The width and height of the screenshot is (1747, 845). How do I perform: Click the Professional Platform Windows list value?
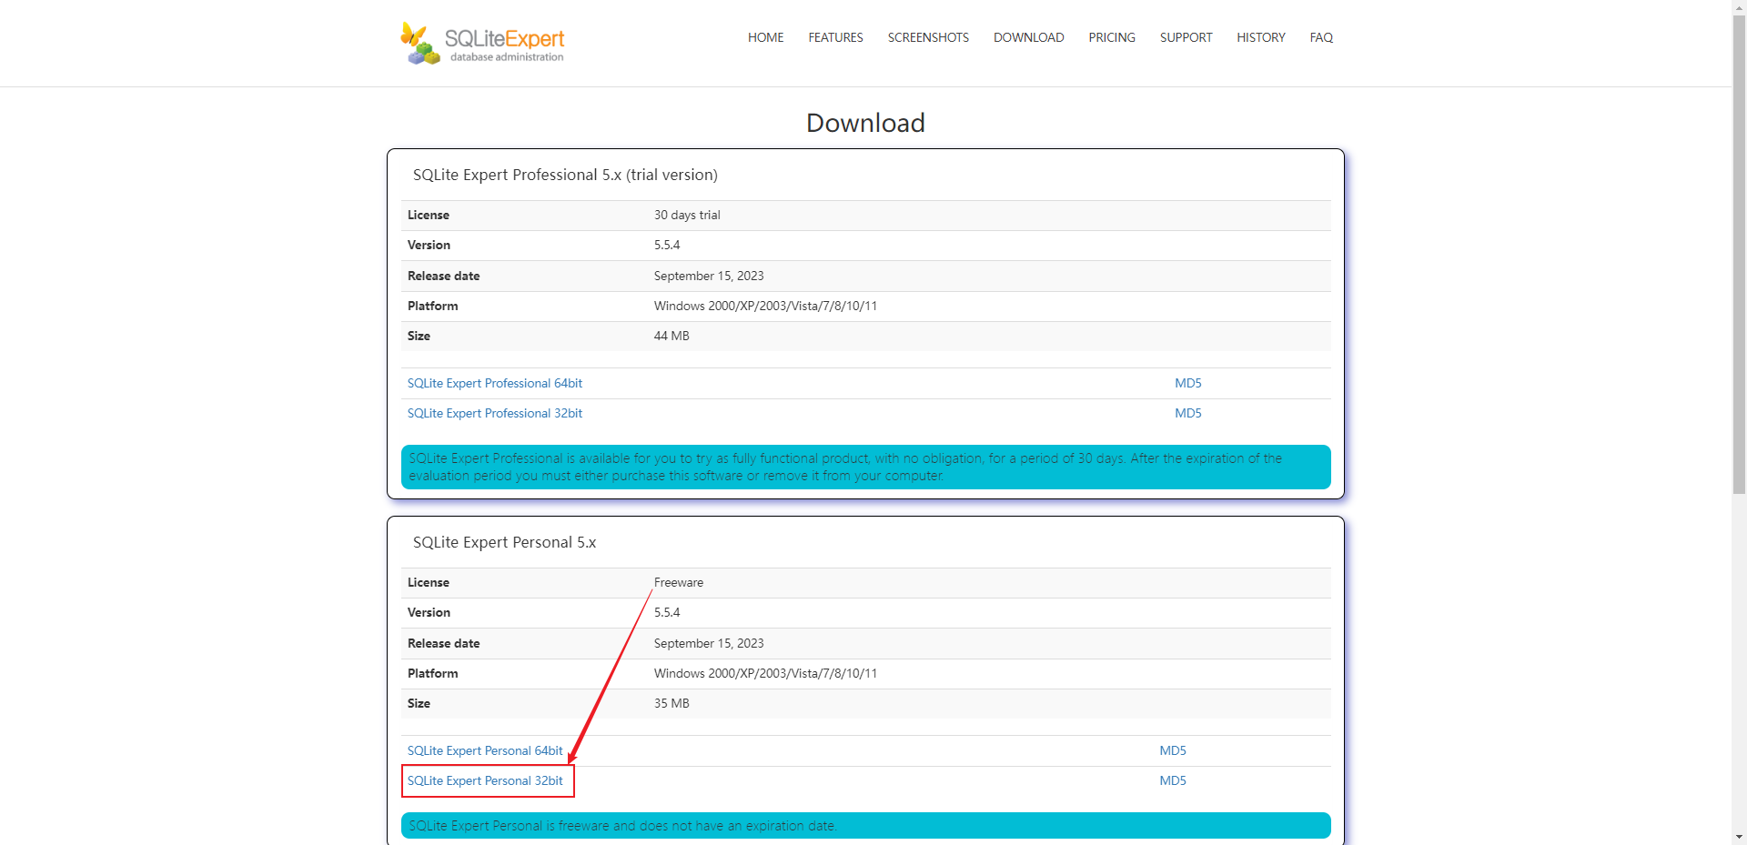[x=765, y=306]
